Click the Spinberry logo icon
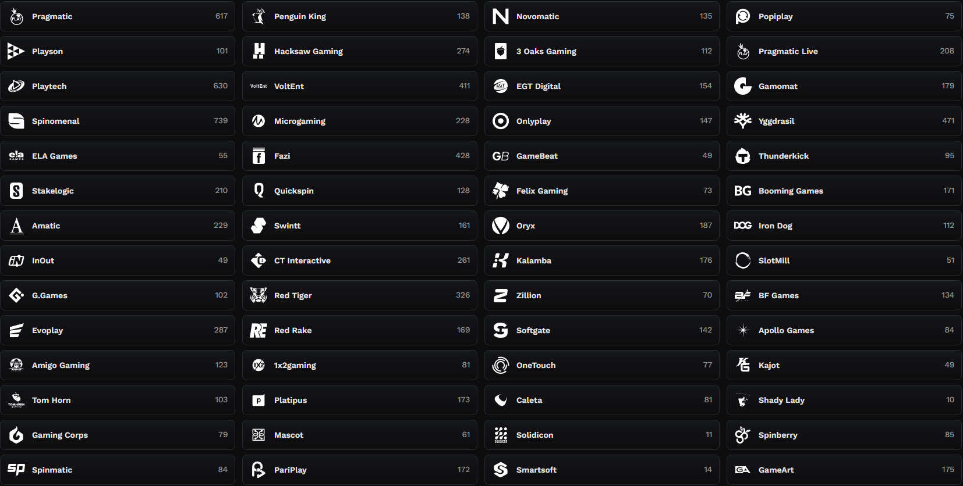Screen dimensions: 963x486 [743, 435]
